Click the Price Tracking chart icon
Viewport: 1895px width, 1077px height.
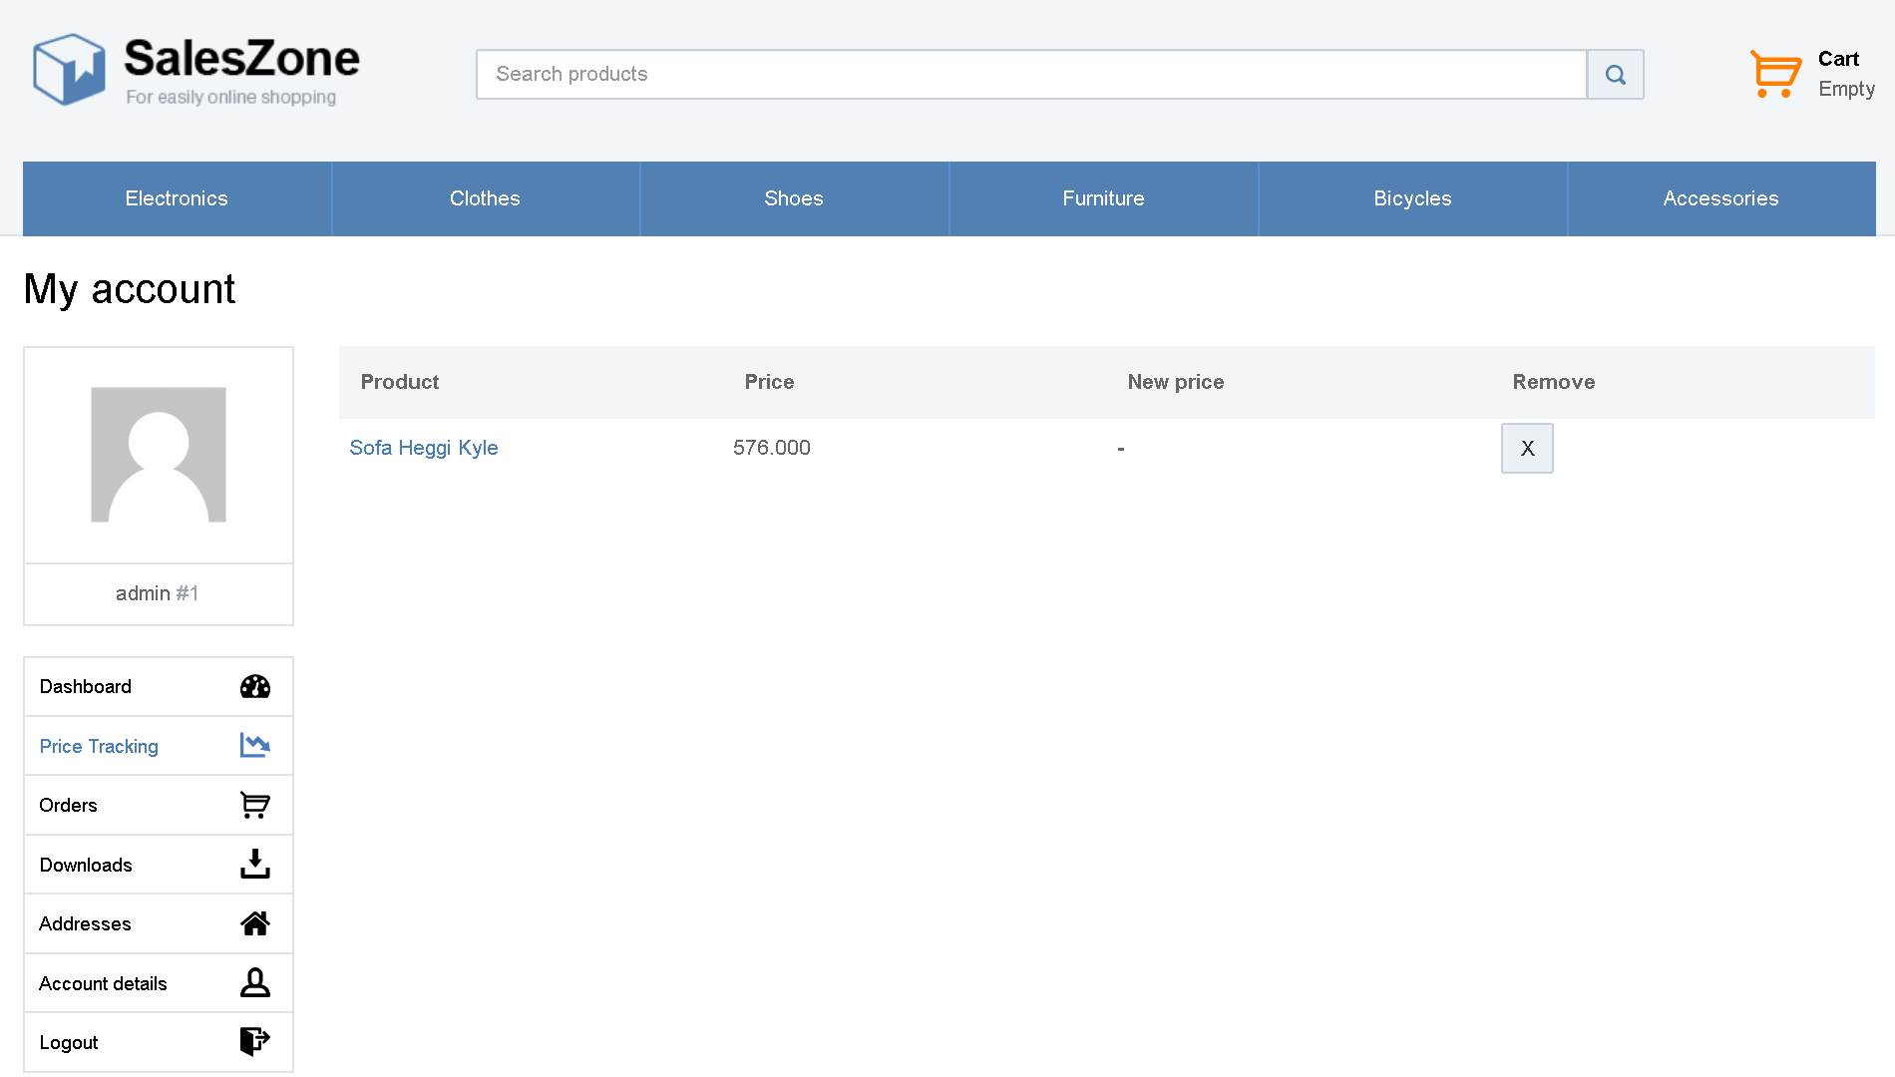(255, 746)
